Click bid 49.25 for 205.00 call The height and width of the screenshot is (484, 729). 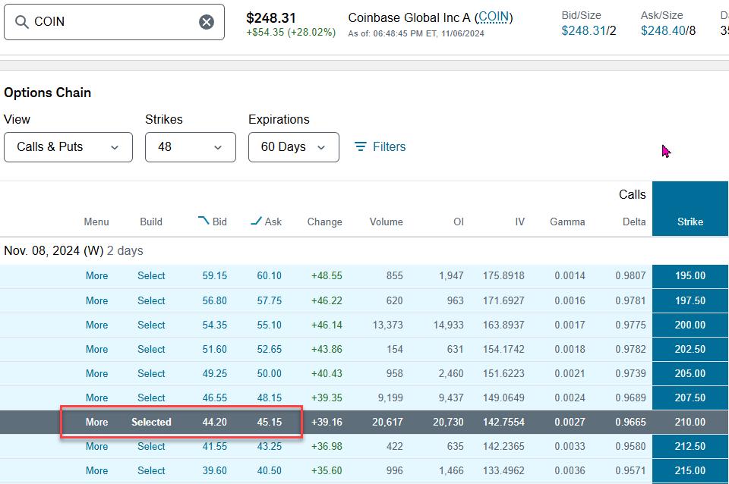214,373
